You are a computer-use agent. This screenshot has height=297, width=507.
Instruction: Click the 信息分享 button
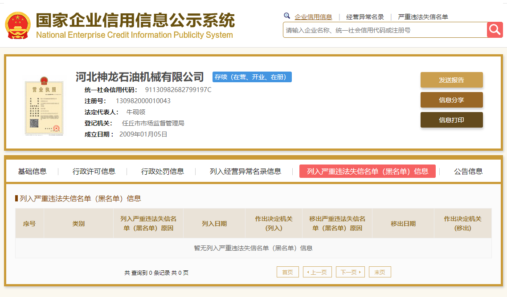click(451, 100)
